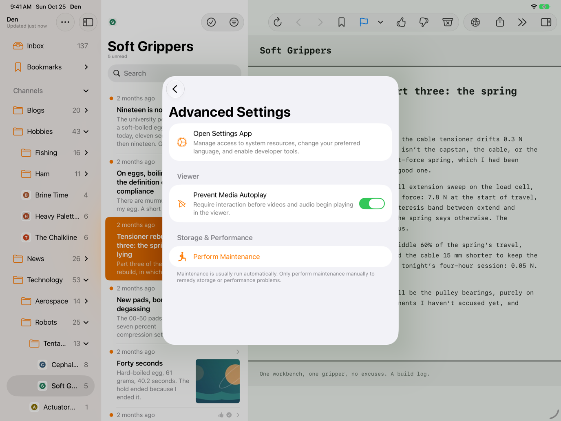The height and width of the screenshot is (421, 561).
Task: Toggle the right inspector panel icon
Action: point(546,22)
